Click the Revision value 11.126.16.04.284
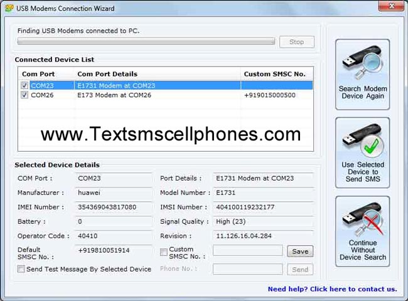 coord(264,236)
